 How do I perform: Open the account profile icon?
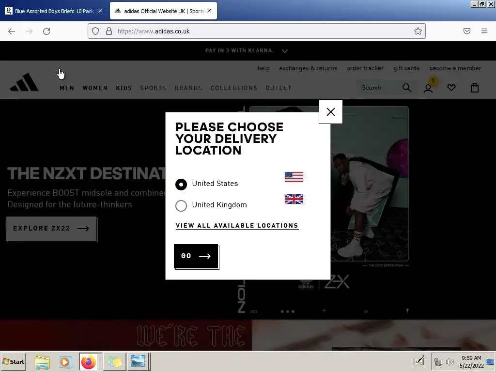[428, 88]
